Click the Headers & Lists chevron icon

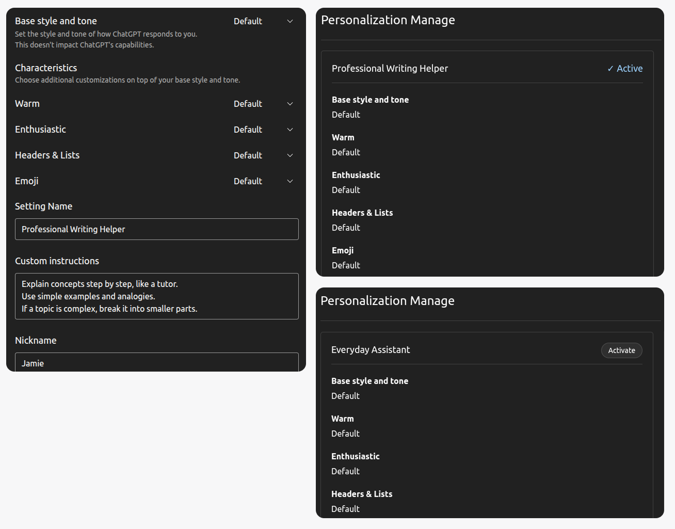[x=290, y=155]
